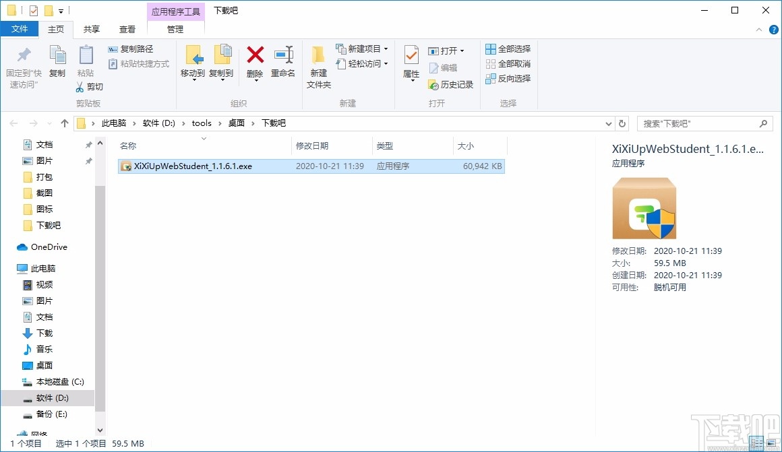Image resolution: width=782 pixels, height=452 pixels.
Task: Open OneDrive in navigation pane
Action: click(49, 247)
